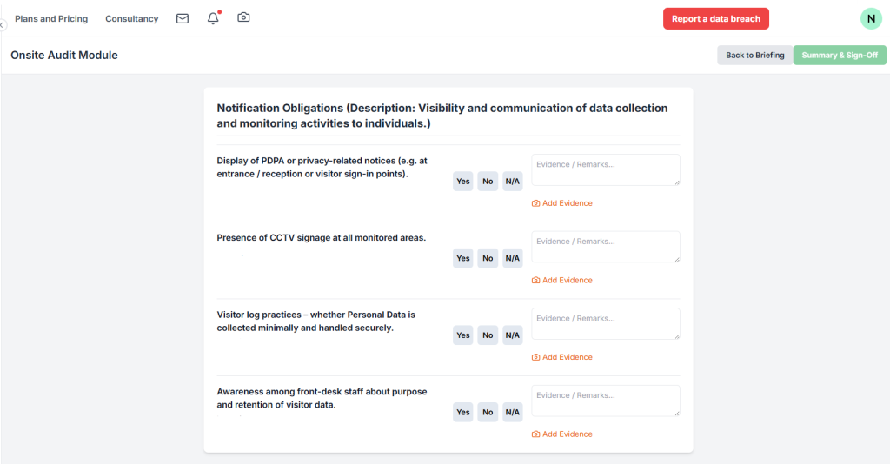Choose N/A for CCTV signage presence

513,258
